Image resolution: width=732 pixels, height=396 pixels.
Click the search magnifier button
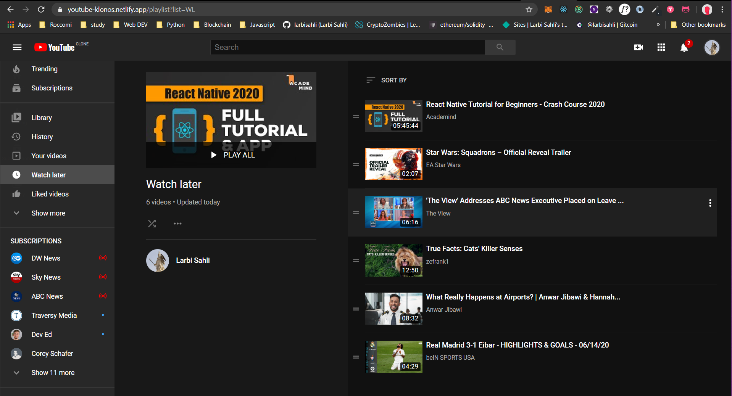(500, 47)
